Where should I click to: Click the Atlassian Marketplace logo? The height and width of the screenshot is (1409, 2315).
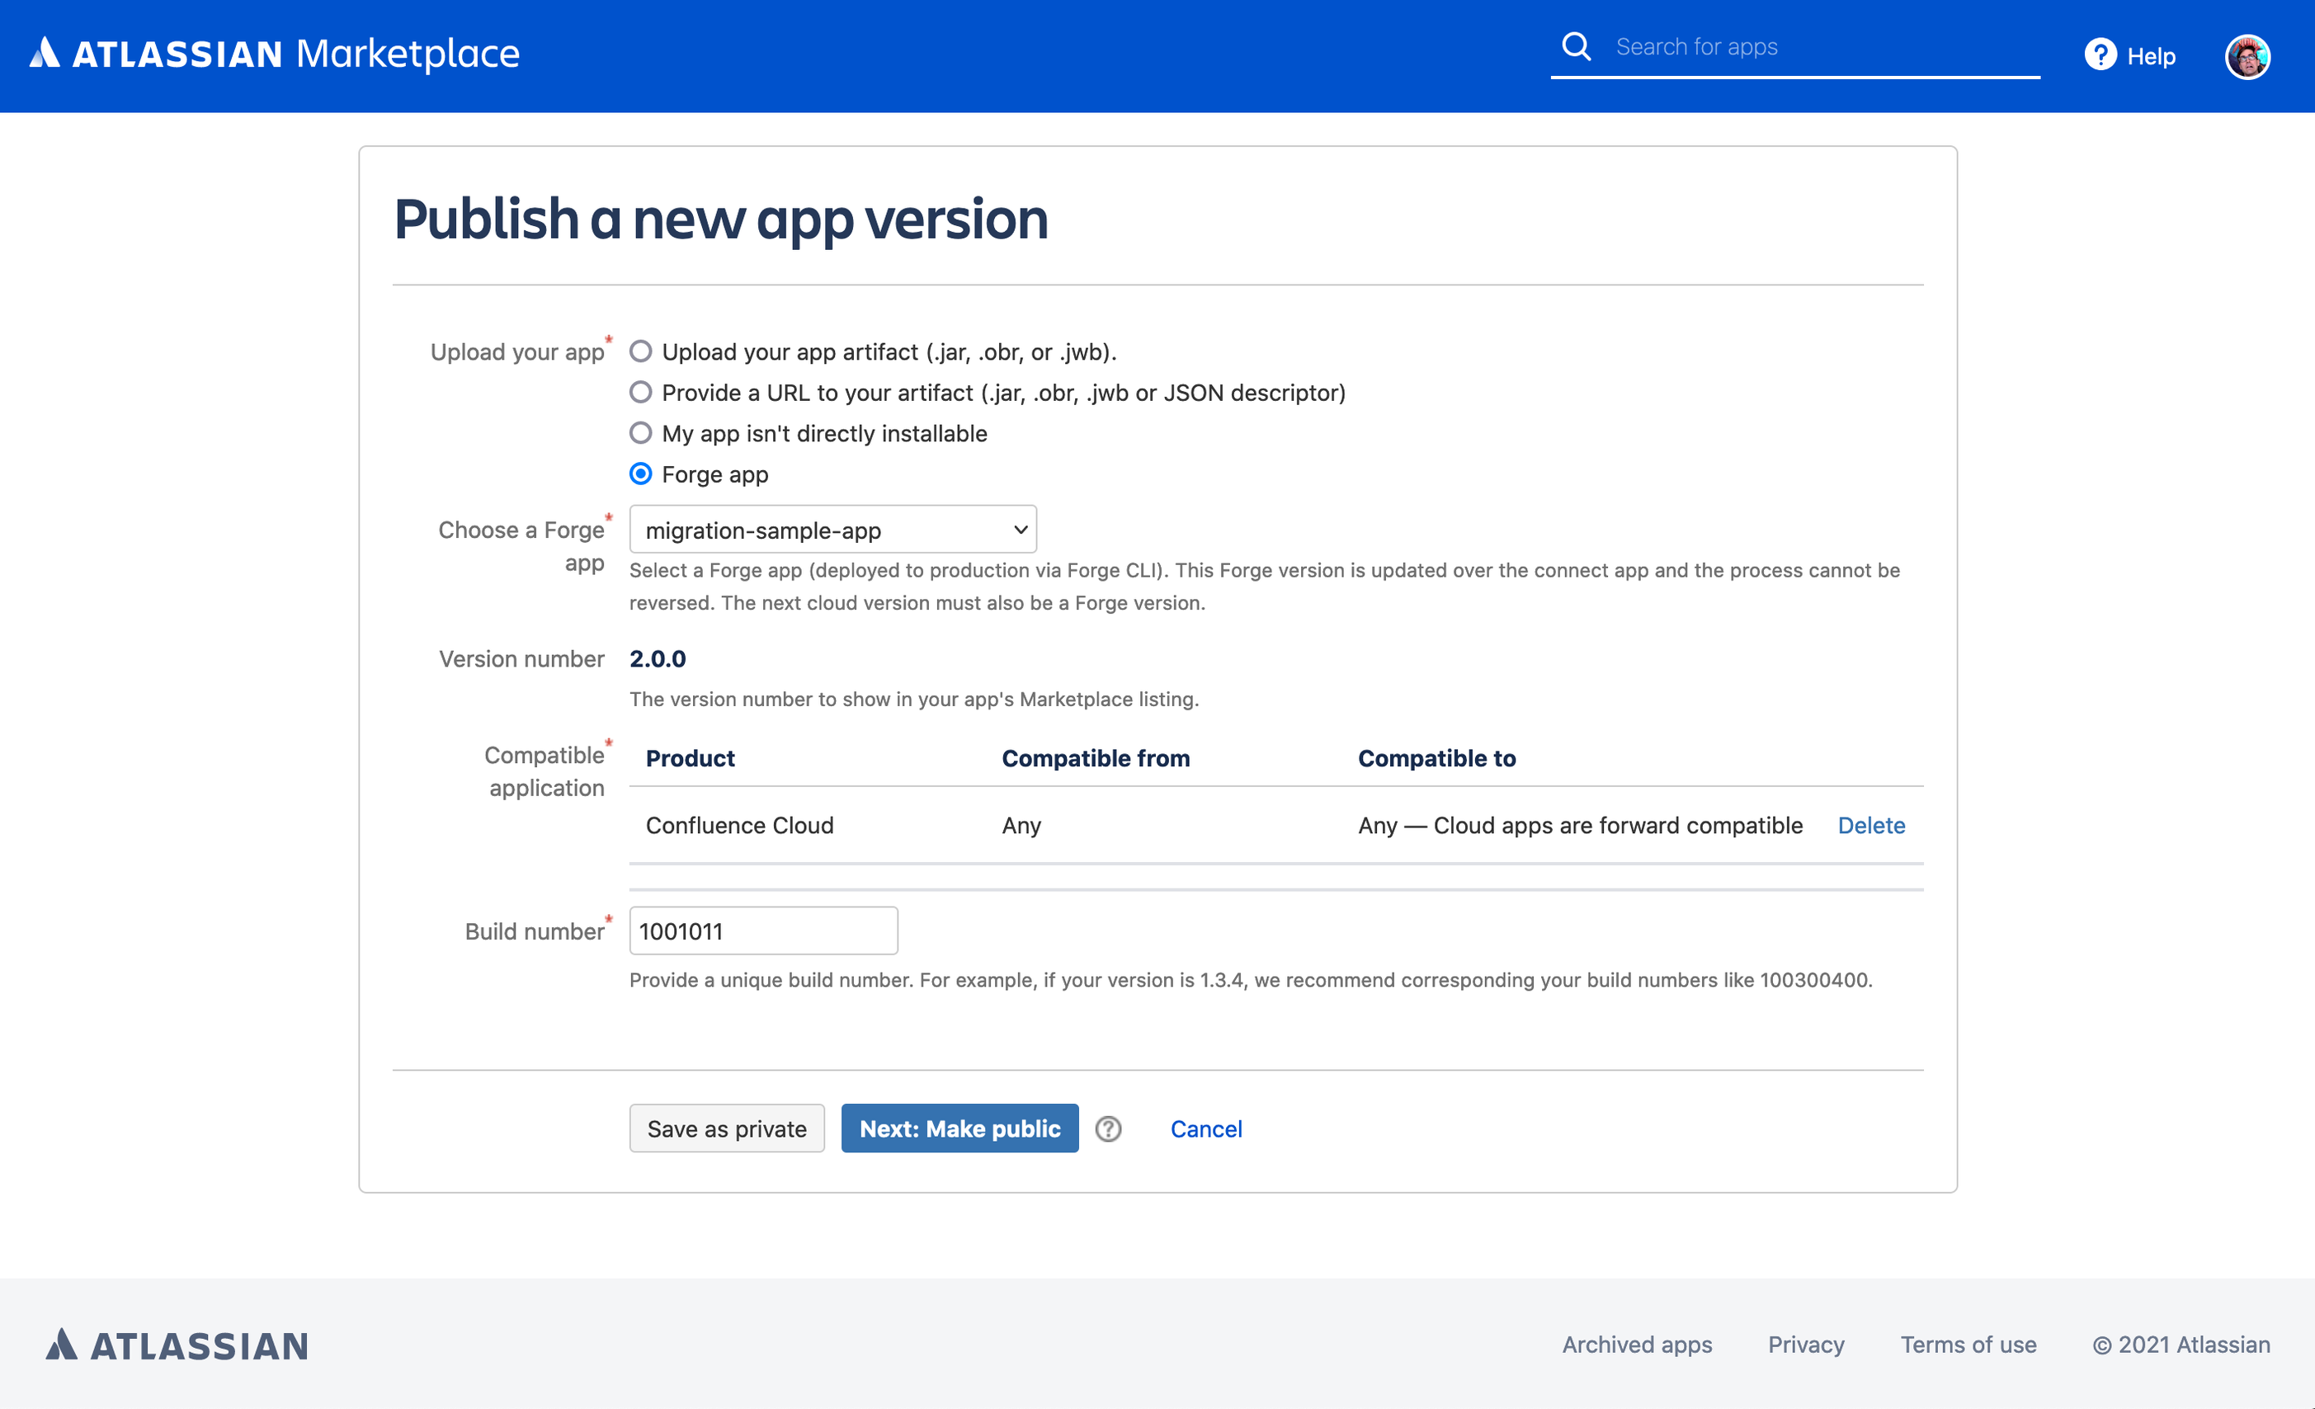pos(275,54)
